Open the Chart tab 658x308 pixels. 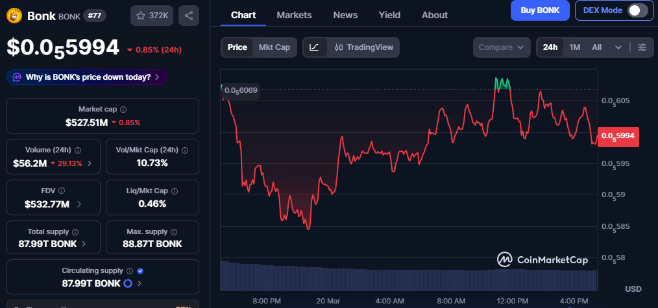[x=243, y=15]
